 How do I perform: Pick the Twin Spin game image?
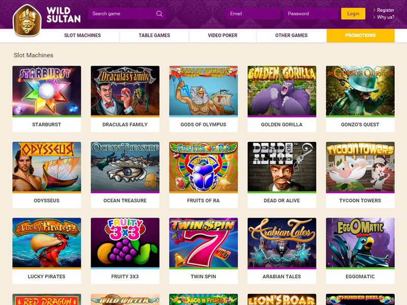point(203,242)
